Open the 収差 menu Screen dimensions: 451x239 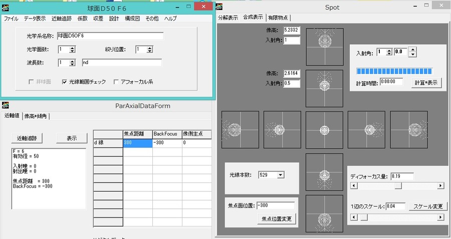98,18
